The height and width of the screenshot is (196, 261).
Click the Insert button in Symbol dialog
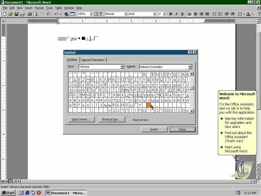[x=154, y=129]
